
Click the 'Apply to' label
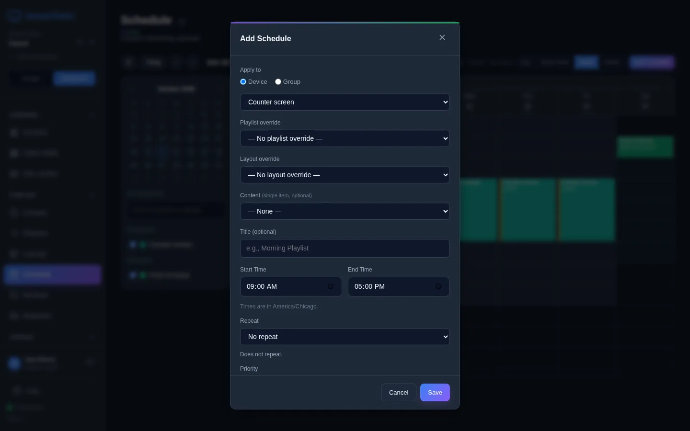click(250, 70)
